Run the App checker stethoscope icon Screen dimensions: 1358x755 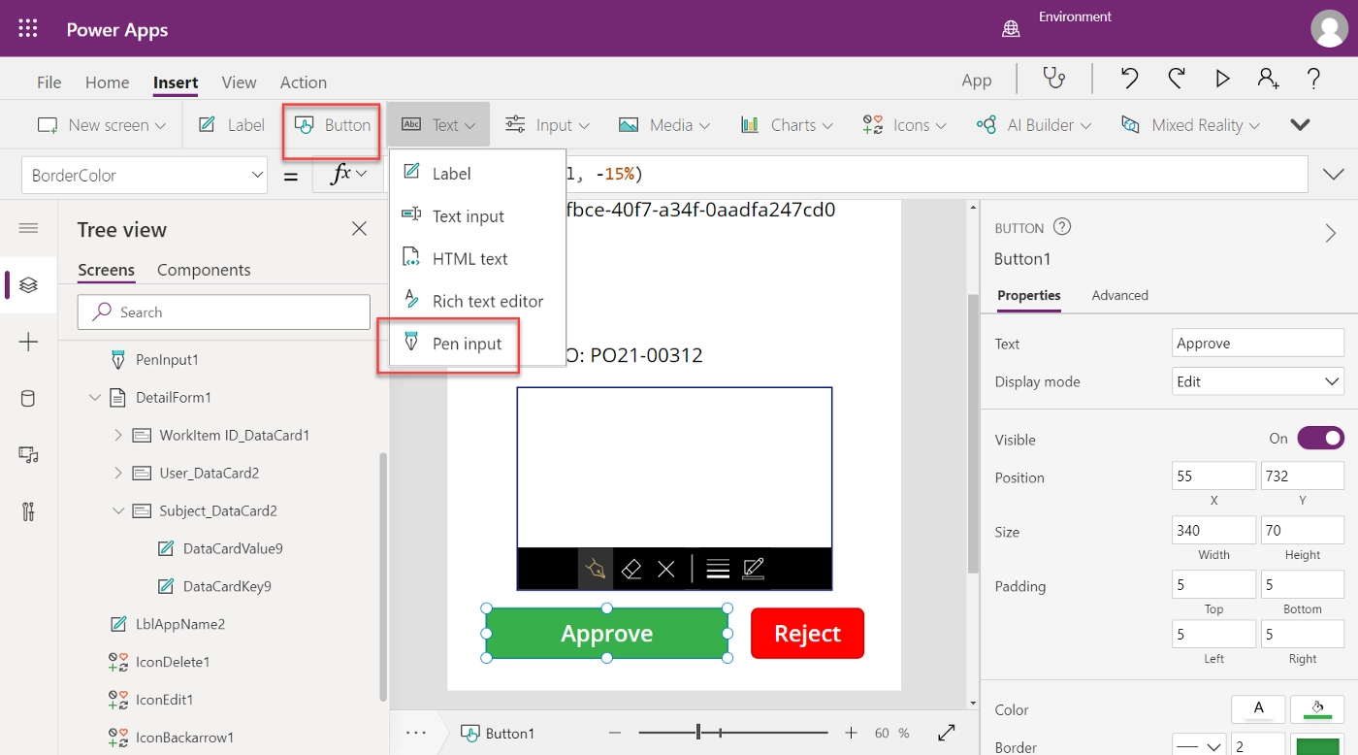(x=1053, y=79)
